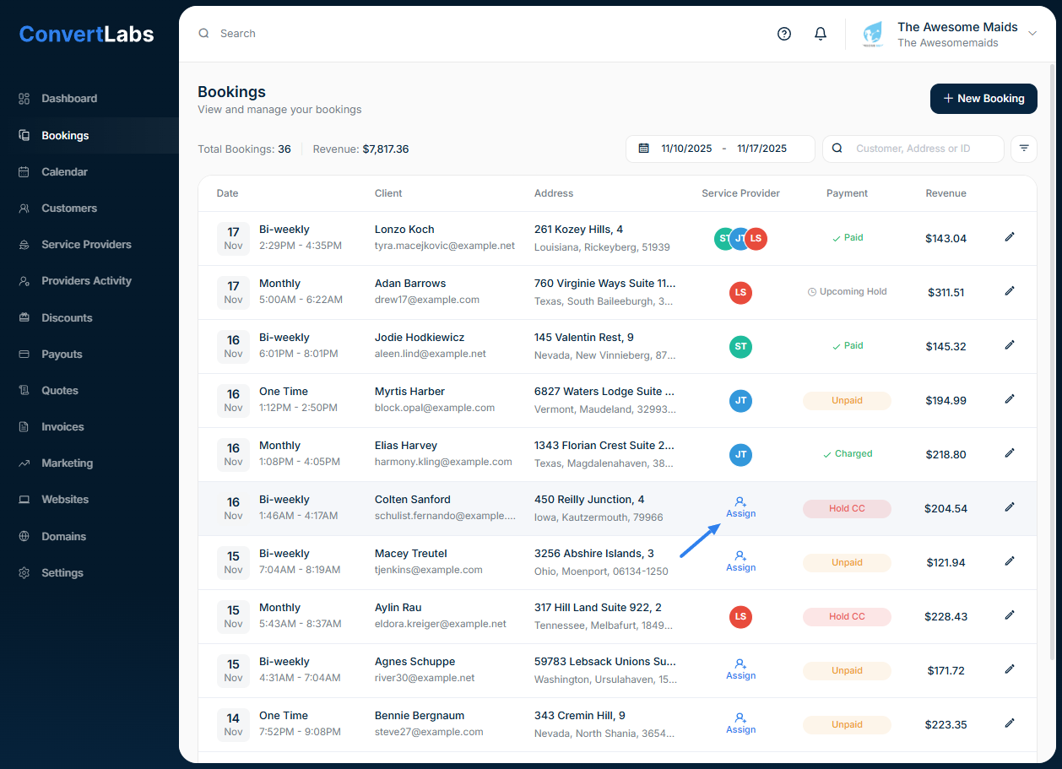The image size is (1062, 769).
Task: Open Service Providers in the sidebar
Action: point(86,245)
